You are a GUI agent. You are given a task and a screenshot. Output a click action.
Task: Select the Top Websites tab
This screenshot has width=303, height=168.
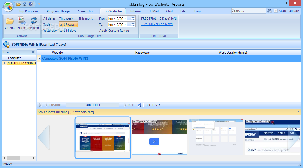[113, 11]
